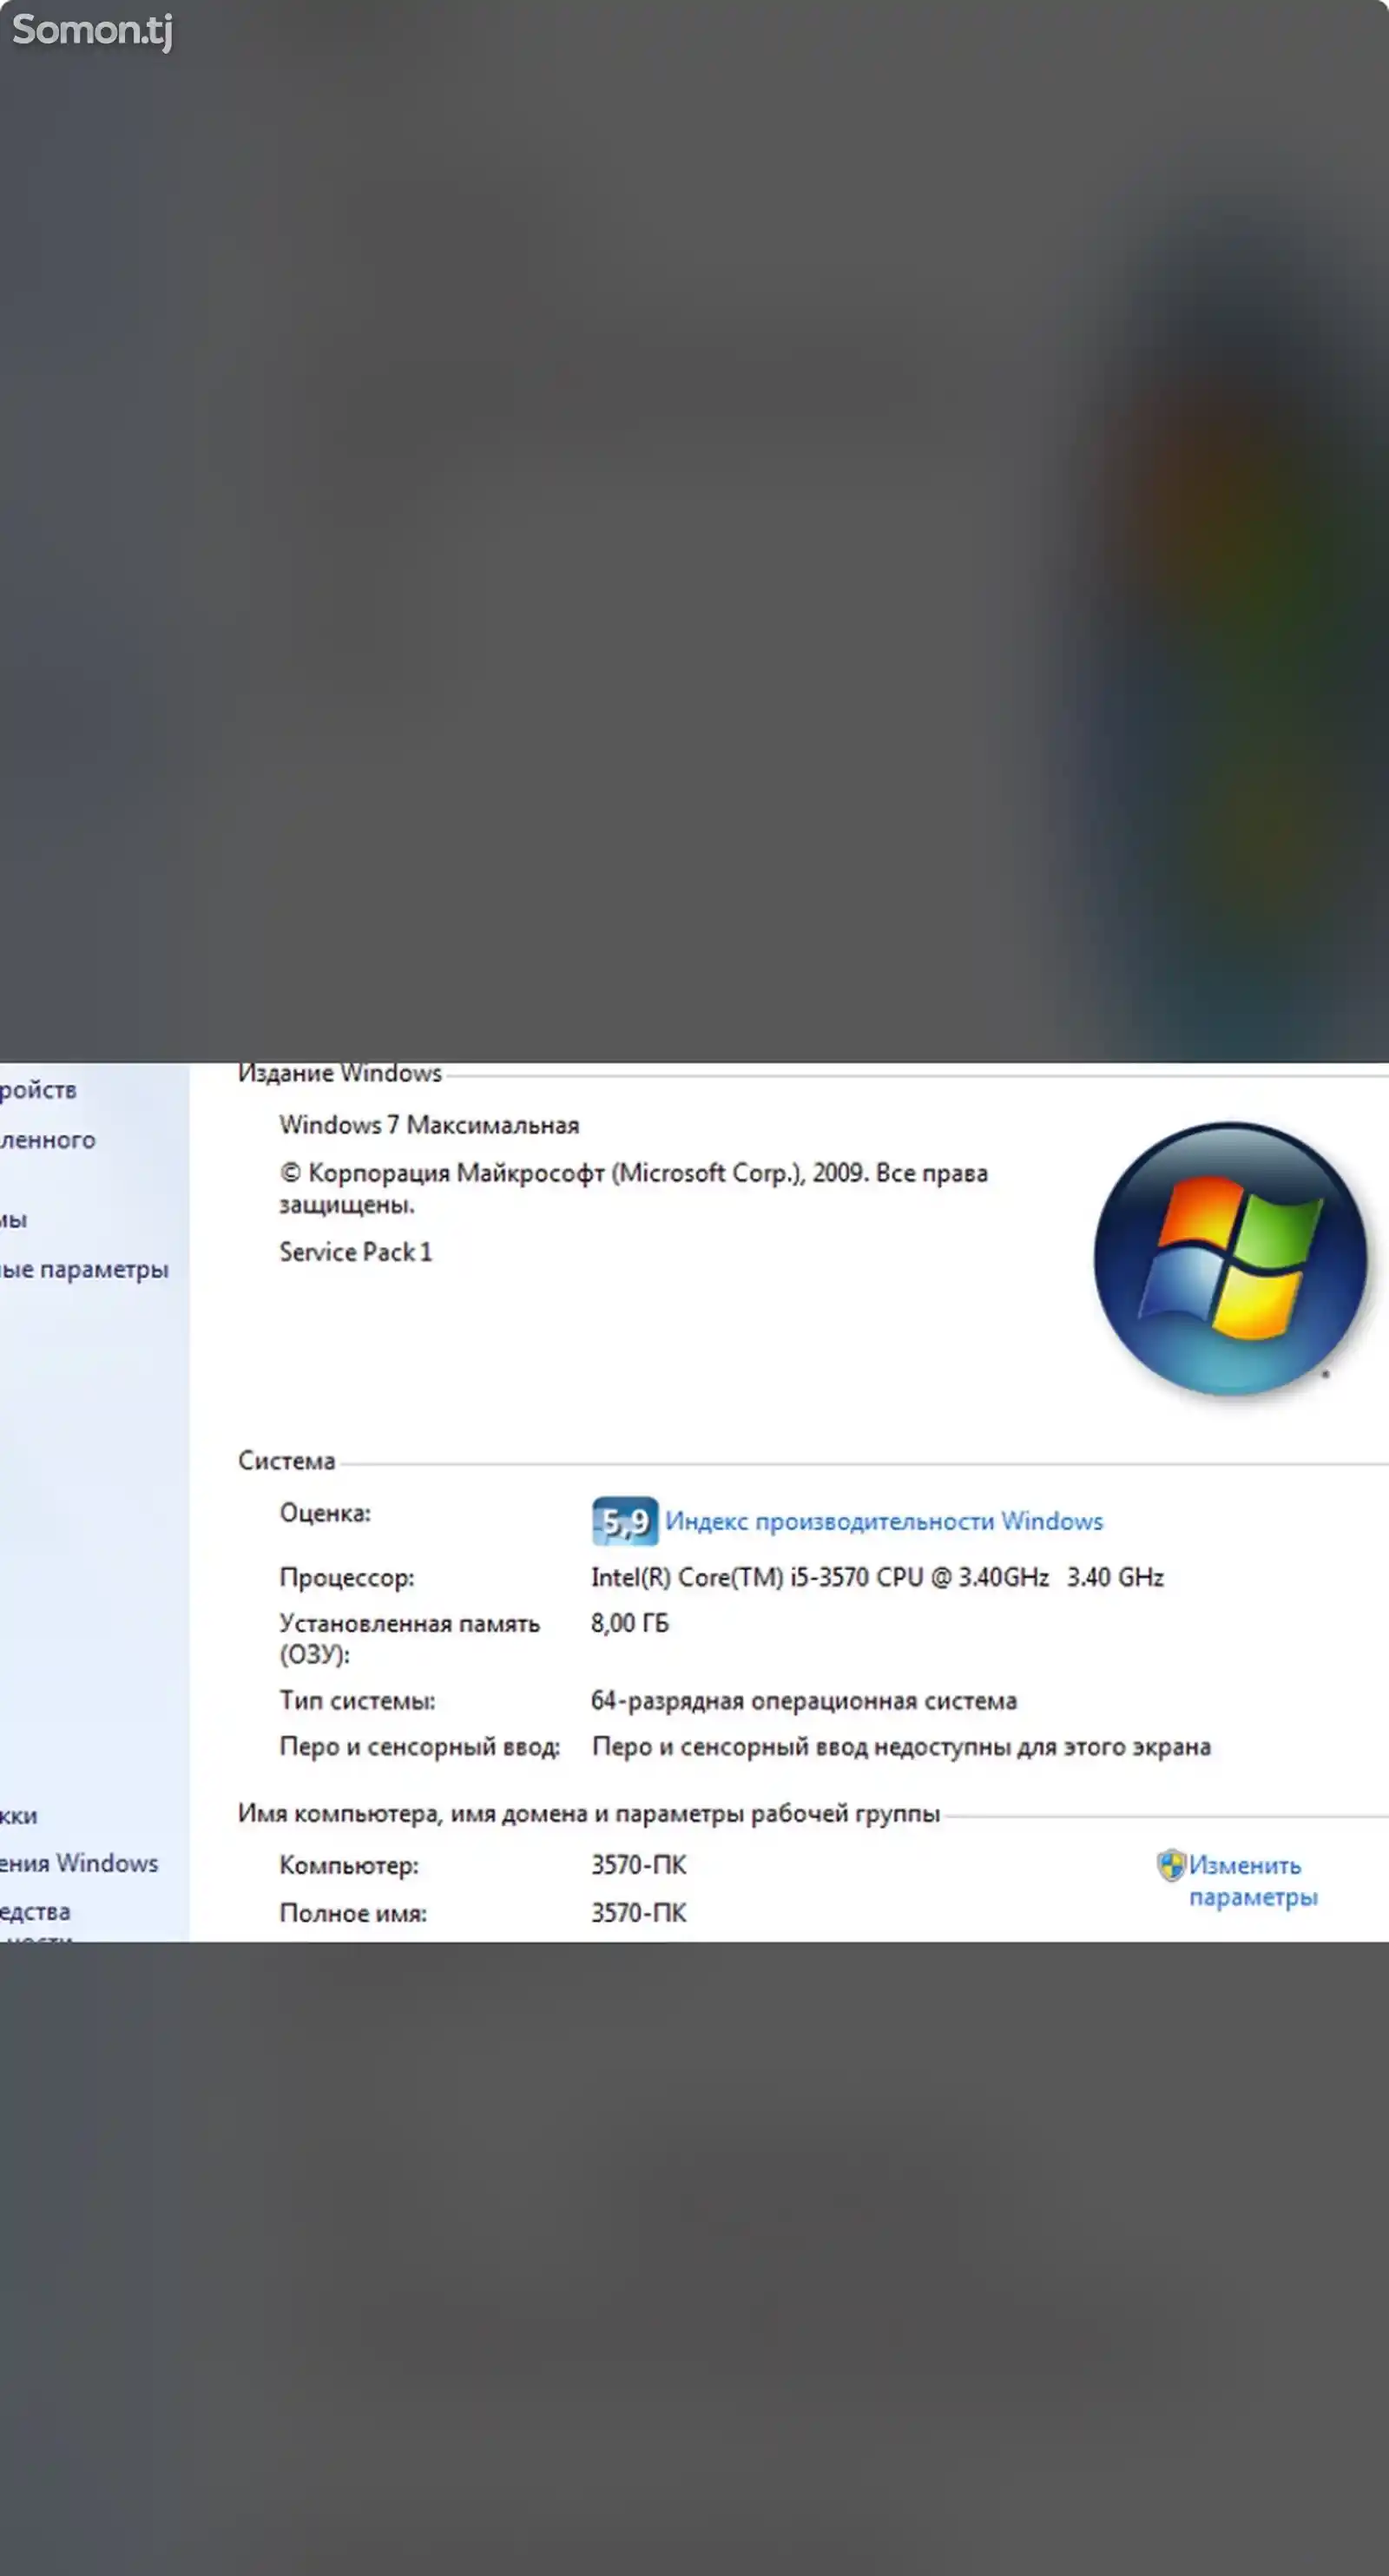Screen dimensions: 1389x2576
Task: Click computer name and domain section heading
Action: [x=589, y=1813]
